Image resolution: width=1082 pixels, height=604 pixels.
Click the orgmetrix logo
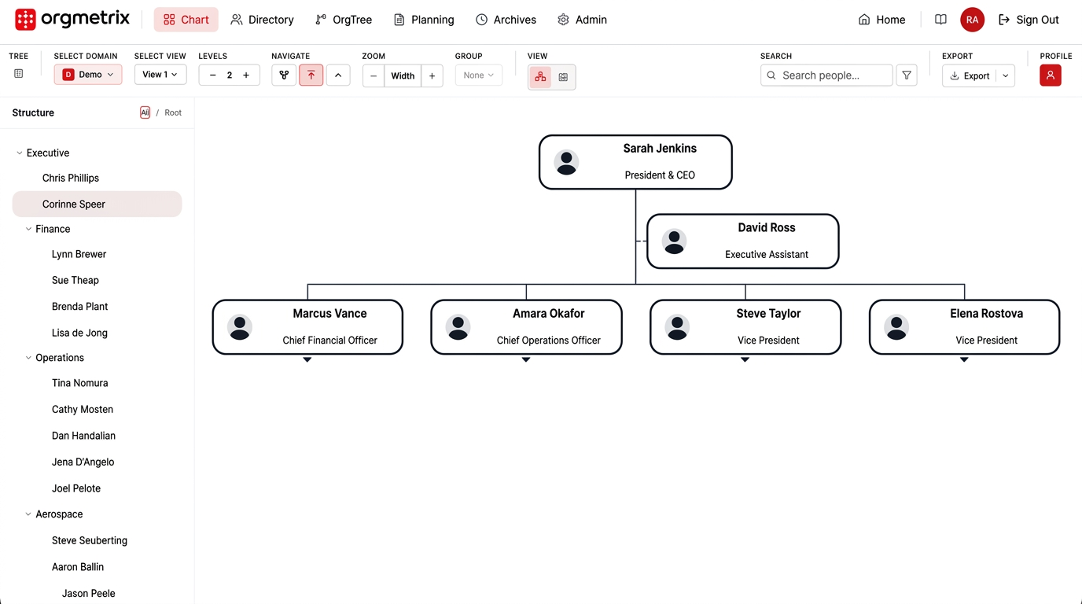(72, 20)
